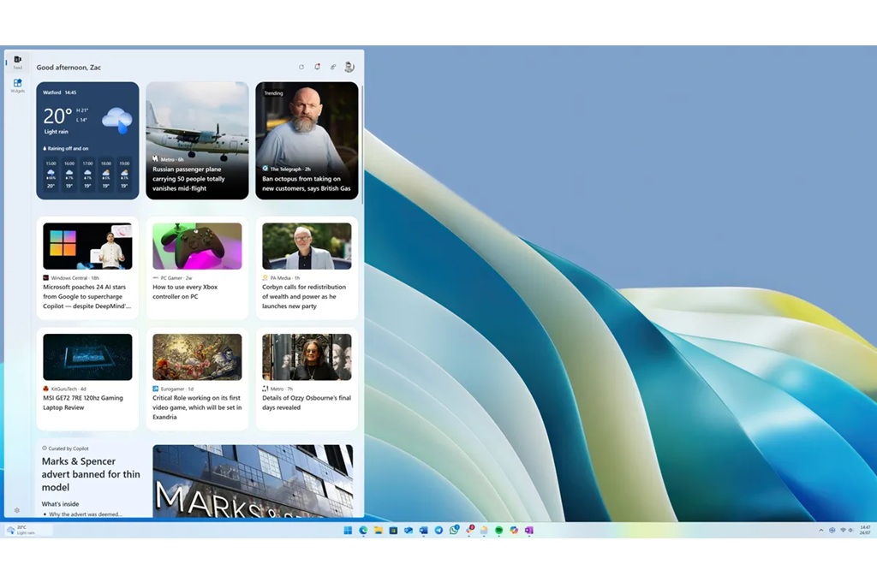The image size is (877, 582).
Task: Refresh the widgets feed
Action: click(301, 67)
